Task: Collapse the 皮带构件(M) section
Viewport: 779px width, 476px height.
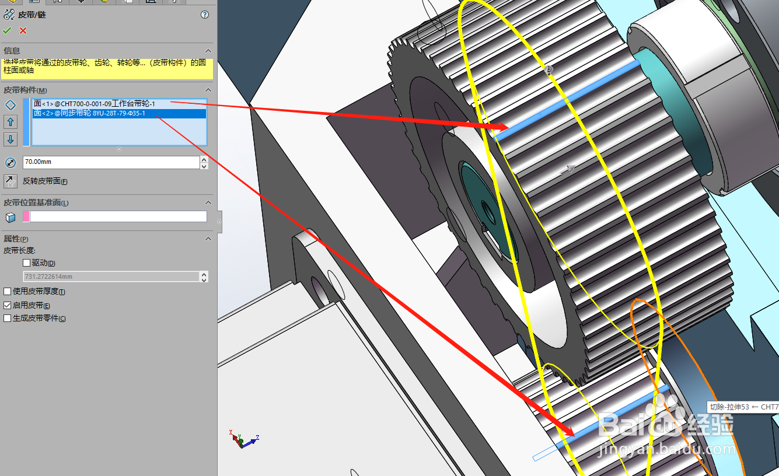Action: click(x=208, y=90)
